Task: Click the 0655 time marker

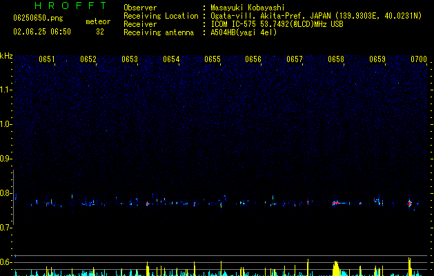Action: tap(213, 59)
